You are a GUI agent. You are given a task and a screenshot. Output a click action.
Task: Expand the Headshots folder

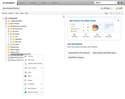[x=11, y=39]
